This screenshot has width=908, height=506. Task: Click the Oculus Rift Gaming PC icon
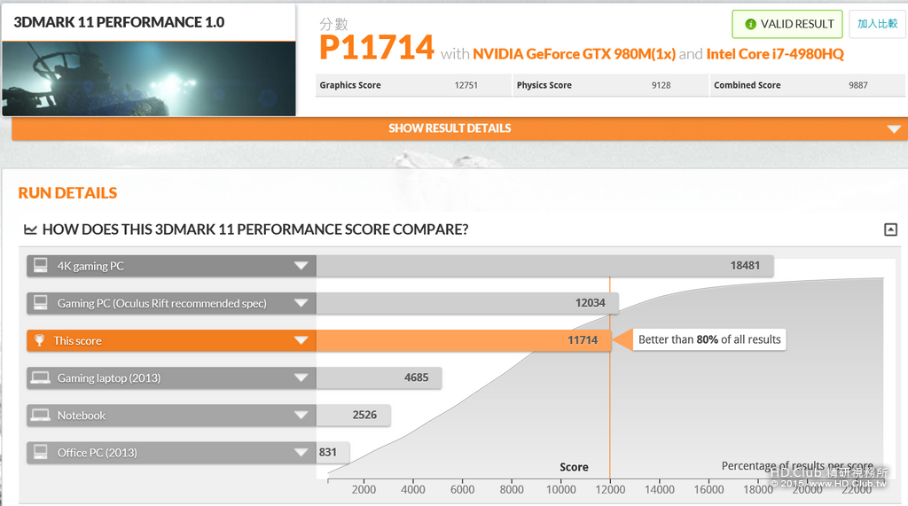coord(41,303)
